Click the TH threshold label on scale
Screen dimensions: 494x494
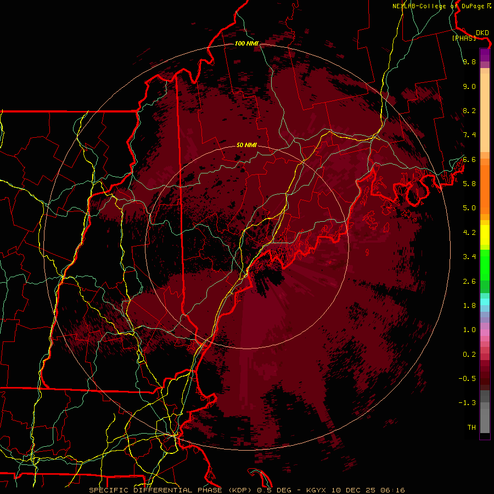coord(471,428)
